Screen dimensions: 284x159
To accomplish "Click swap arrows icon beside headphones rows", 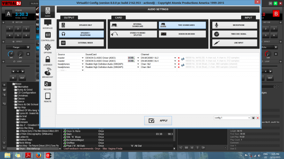I will pos(183,65).
